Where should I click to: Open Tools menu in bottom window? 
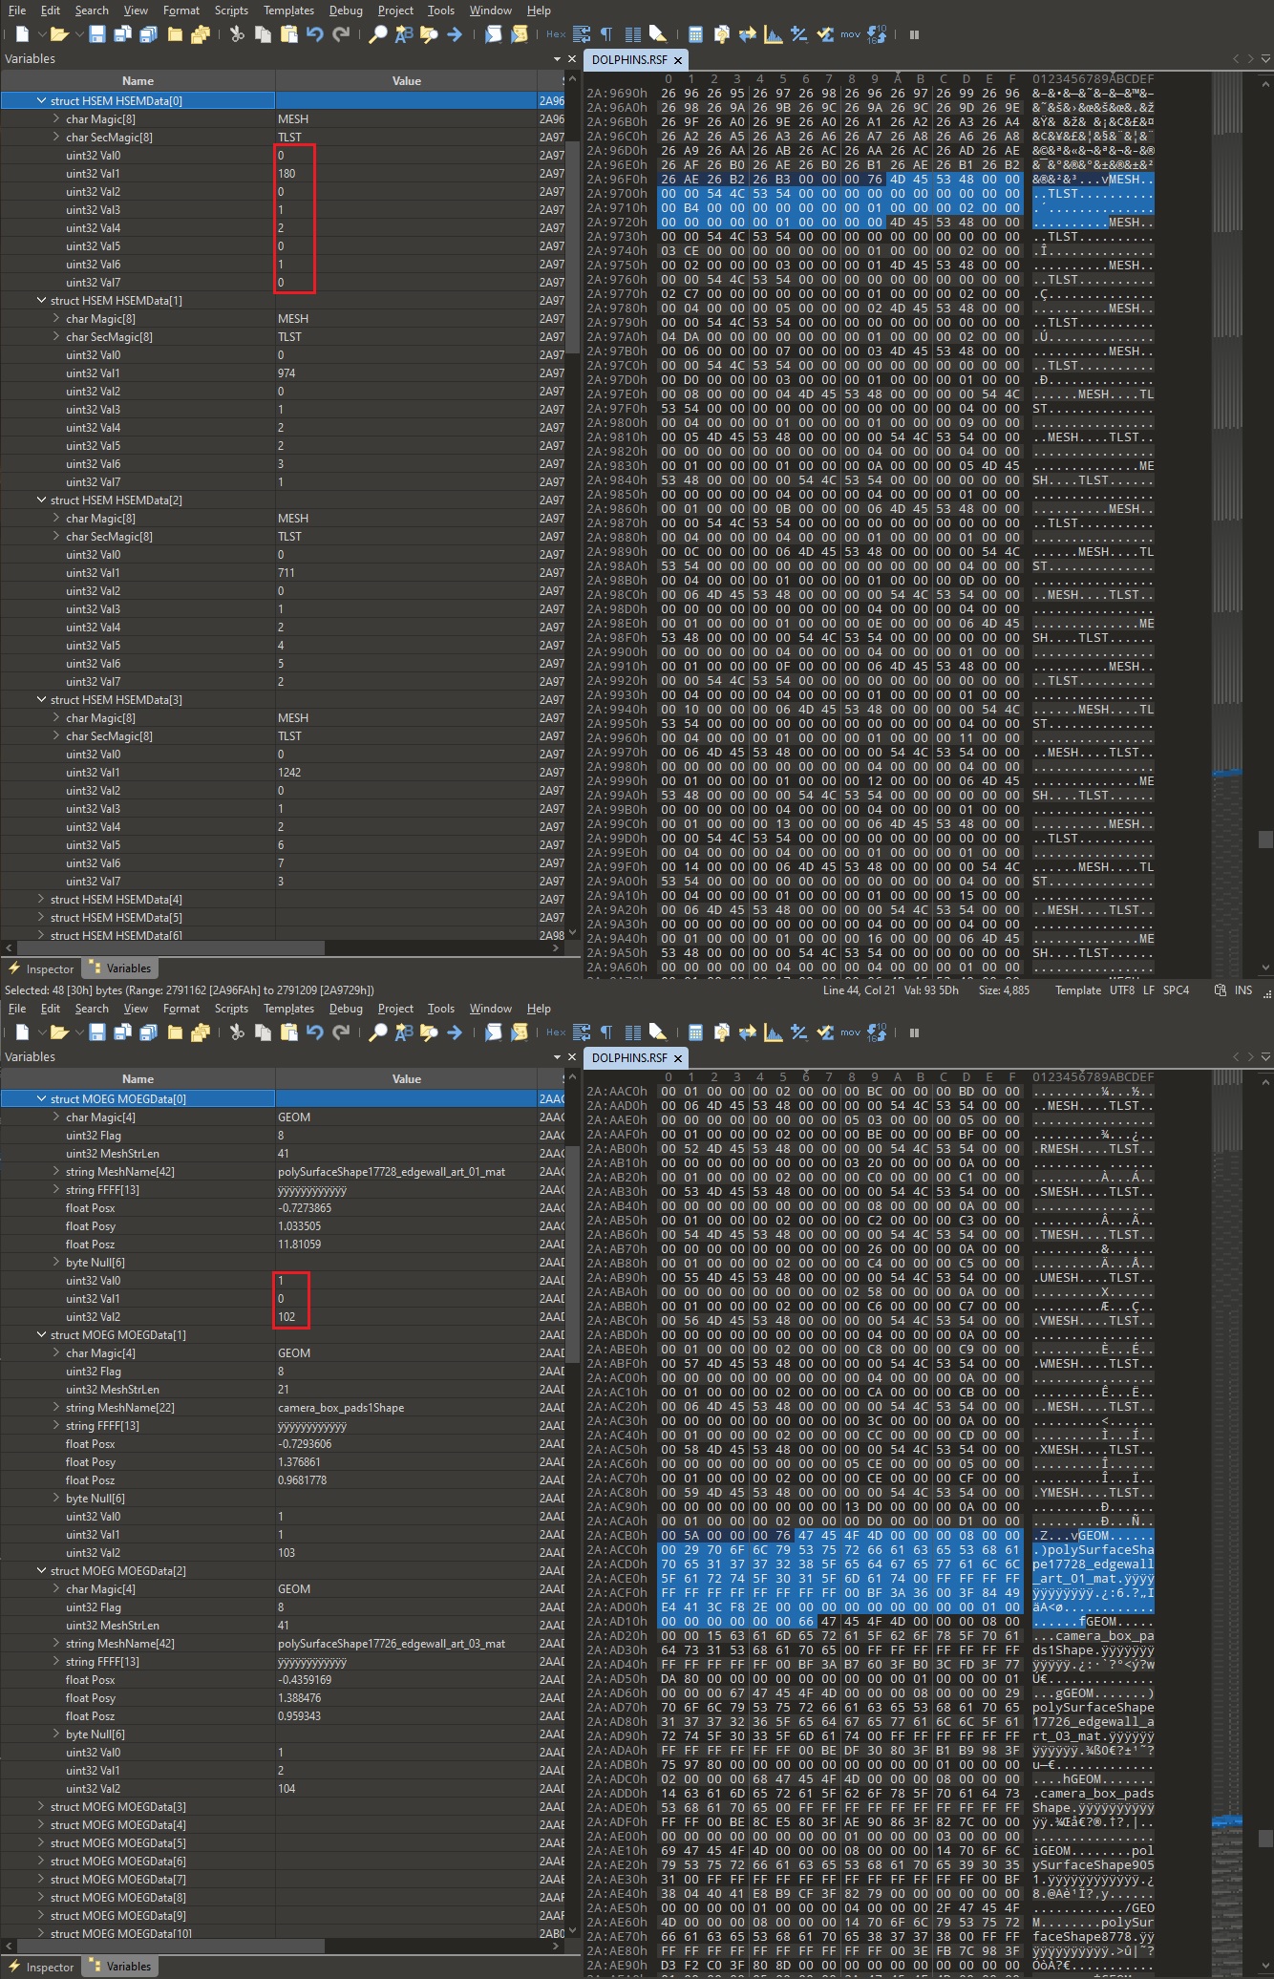440,1009
